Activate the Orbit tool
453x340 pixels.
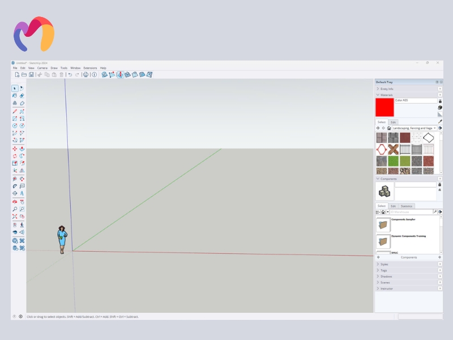point(15,201)
